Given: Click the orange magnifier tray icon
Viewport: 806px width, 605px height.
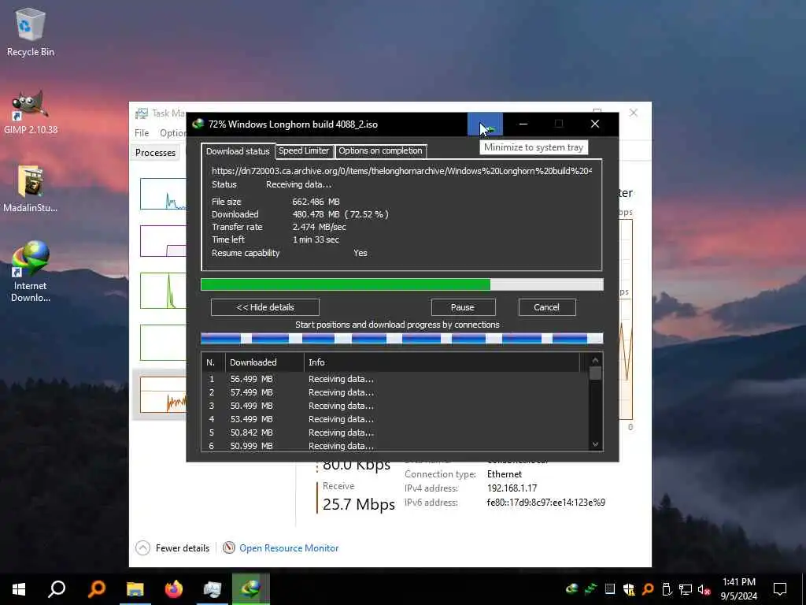Looking at the screenshot, I should click(x=648, y=589).
